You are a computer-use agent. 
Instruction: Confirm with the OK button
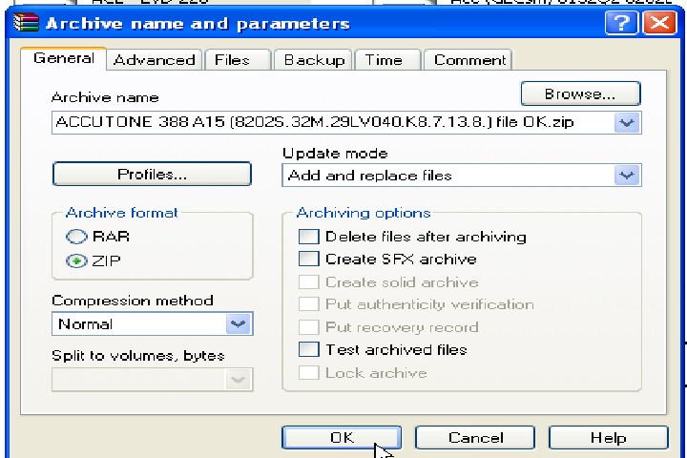[342, 437]
